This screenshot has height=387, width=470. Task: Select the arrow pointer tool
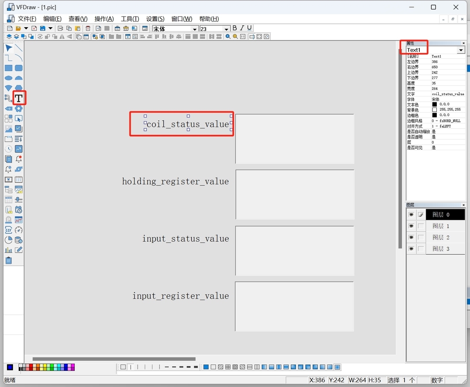[x=9, y=48]
